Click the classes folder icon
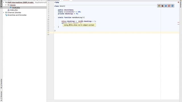This screenshot has height=102, width=182. click(9, 5)
